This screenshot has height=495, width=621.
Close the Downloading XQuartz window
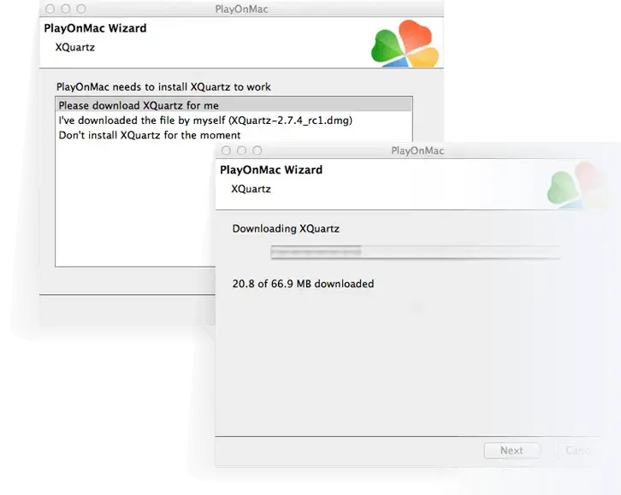[x=227, y=150]
